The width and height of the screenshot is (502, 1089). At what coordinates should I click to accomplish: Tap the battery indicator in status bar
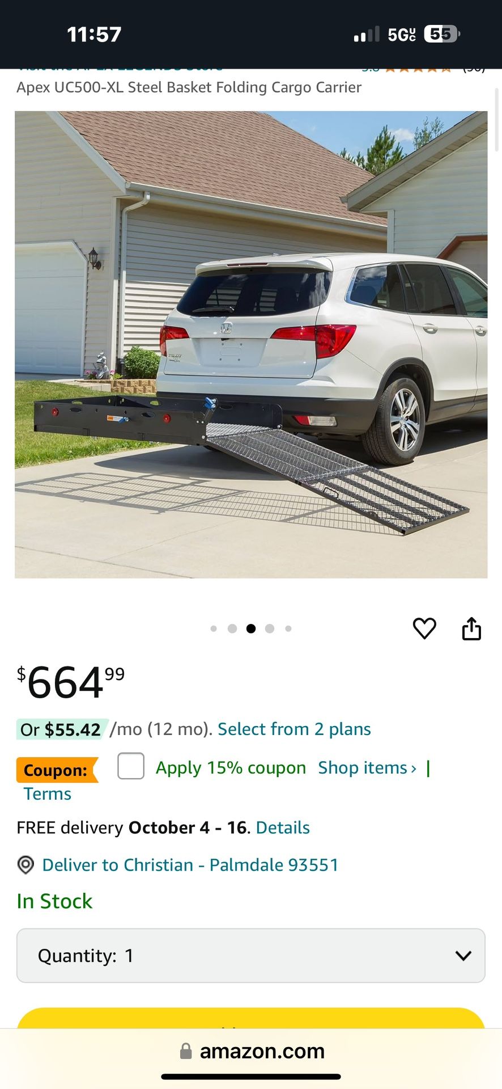coord(442,35)
